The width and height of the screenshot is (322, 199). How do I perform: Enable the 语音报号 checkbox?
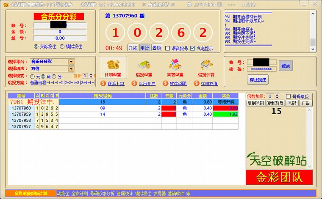(167, 48)
